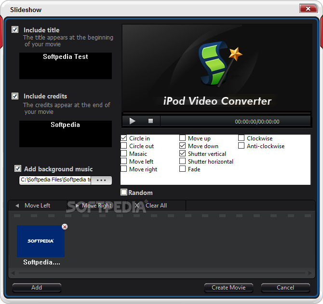Enable the Circle out transition
The width and height of the screenshot is (323, 304).
pyautogui.click(x=123, y=146)
